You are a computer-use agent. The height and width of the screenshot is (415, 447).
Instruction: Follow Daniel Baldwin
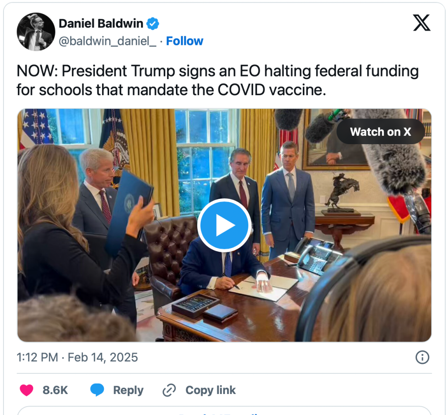[185, 41]
